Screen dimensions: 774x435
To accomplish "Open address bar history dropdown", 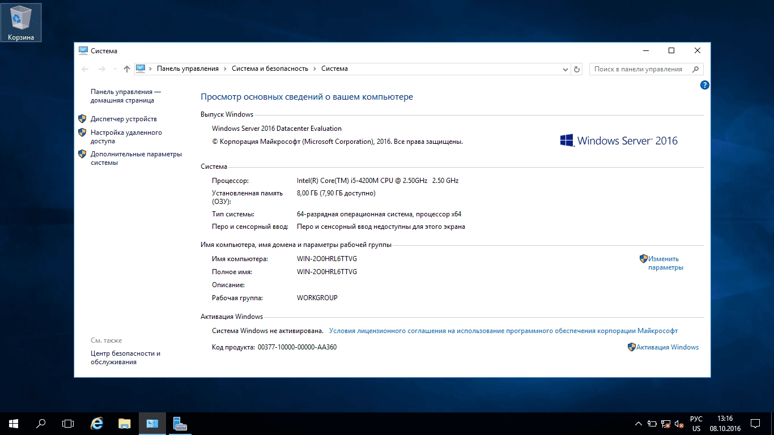I will coord(565,69).
